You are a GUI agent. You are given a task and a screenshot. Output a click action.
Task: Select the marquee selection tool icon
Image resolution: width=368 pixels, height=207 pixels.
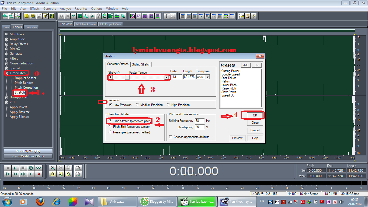point(173,16)
